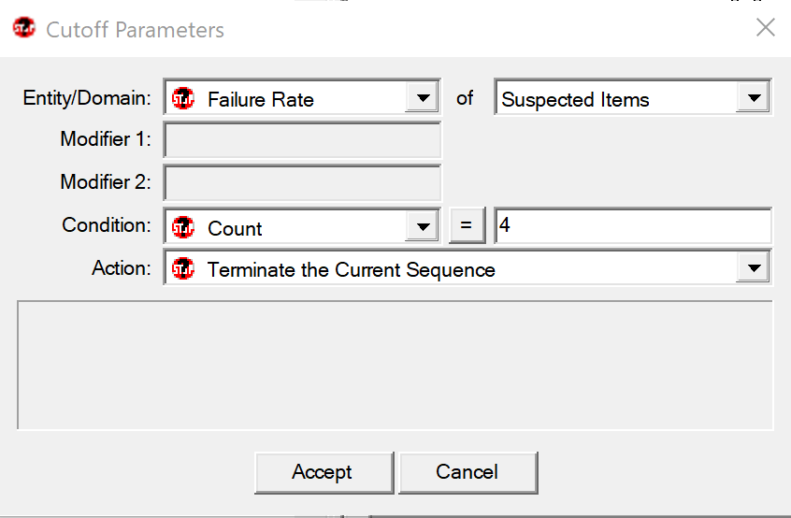The height and width of the screenshot is (518, 791).
Task: Accept the cutoff parameters
Action: (324, 472)
